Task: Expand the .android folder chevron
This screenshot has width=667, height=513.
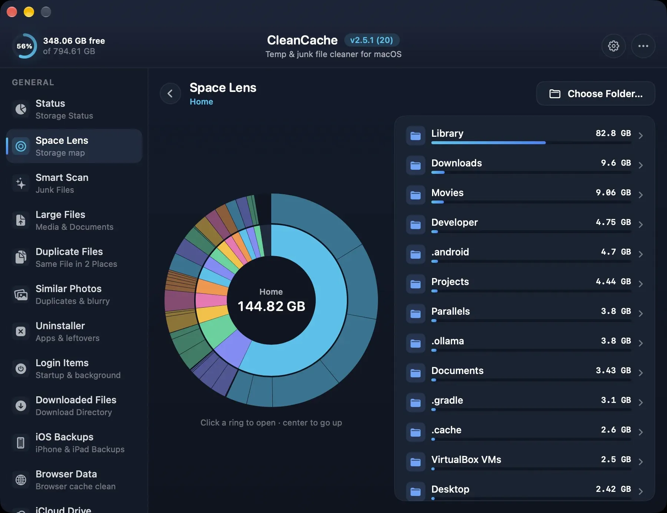Action: (x=641, y=254)
